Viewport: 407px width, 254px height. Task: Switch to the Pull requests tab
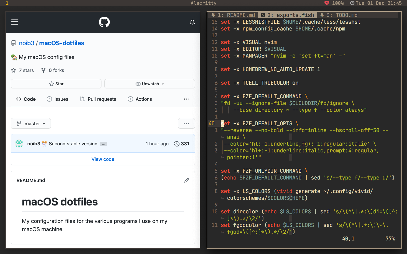98,99
